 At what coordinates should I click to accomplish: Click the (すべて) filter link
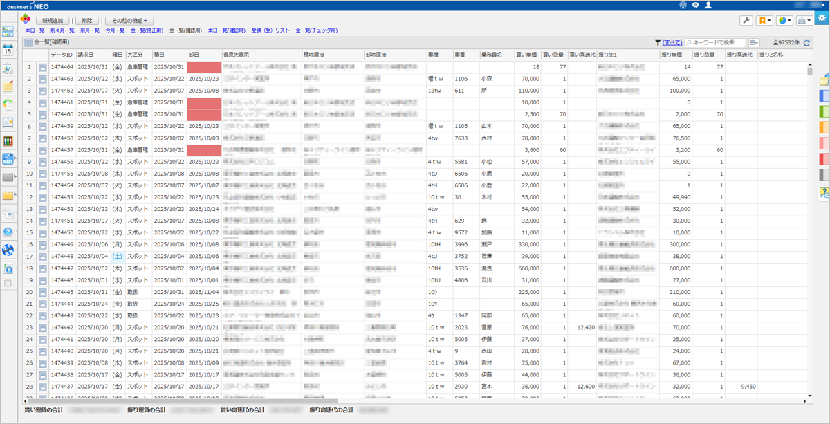coord(672,43)
